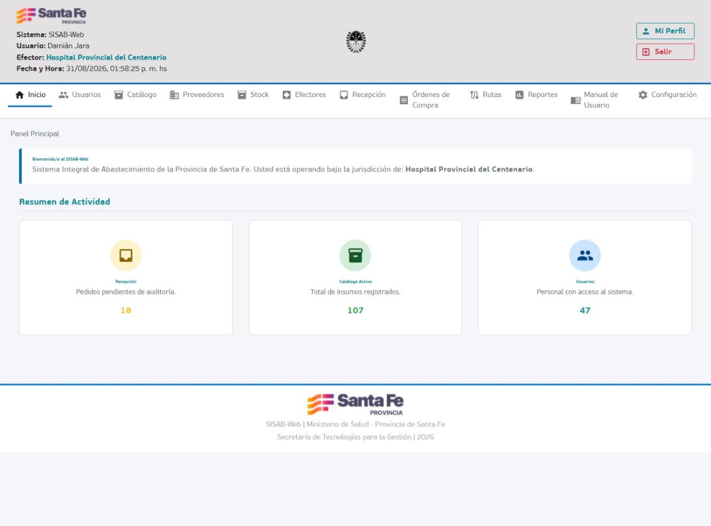The image size is (711, 526).
Task: Open the Catálogo tab
Action: point(135,95)
